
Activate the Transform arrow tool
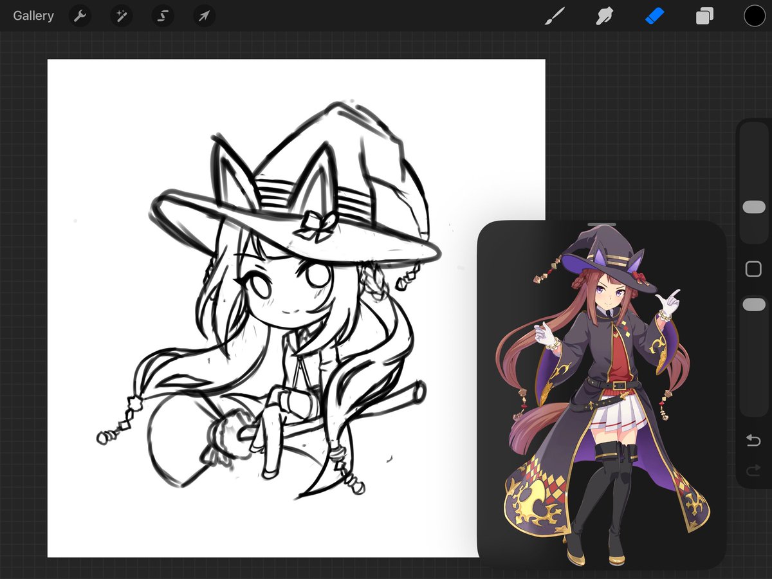click(x=204, y=16)
